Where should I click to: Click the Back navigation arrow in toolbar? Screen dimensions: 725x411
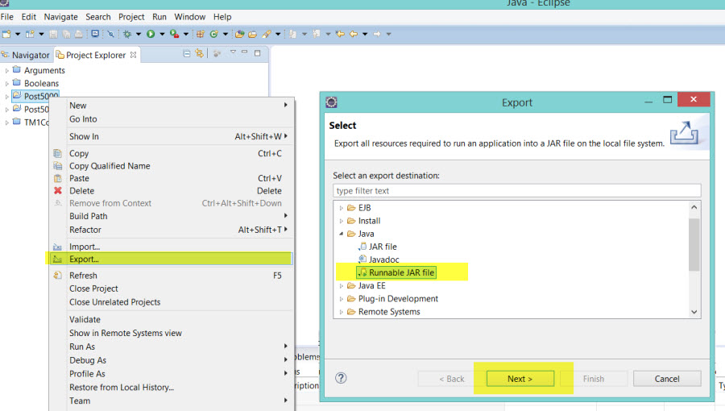[x=354, y=34]
